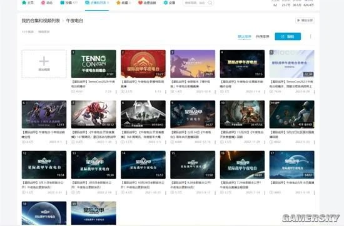344x226 pixels.
Task: Open video 17 blue mountain thumbnail
Action: [292, 165]
